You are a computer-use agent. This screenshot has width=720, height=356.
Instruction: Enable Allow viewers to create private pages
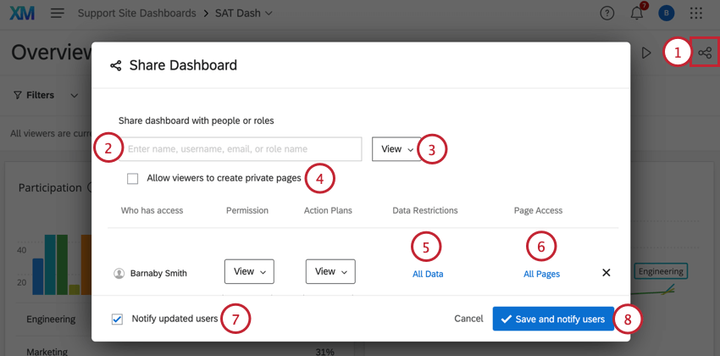pyautogui.click(x=132, y=179)
